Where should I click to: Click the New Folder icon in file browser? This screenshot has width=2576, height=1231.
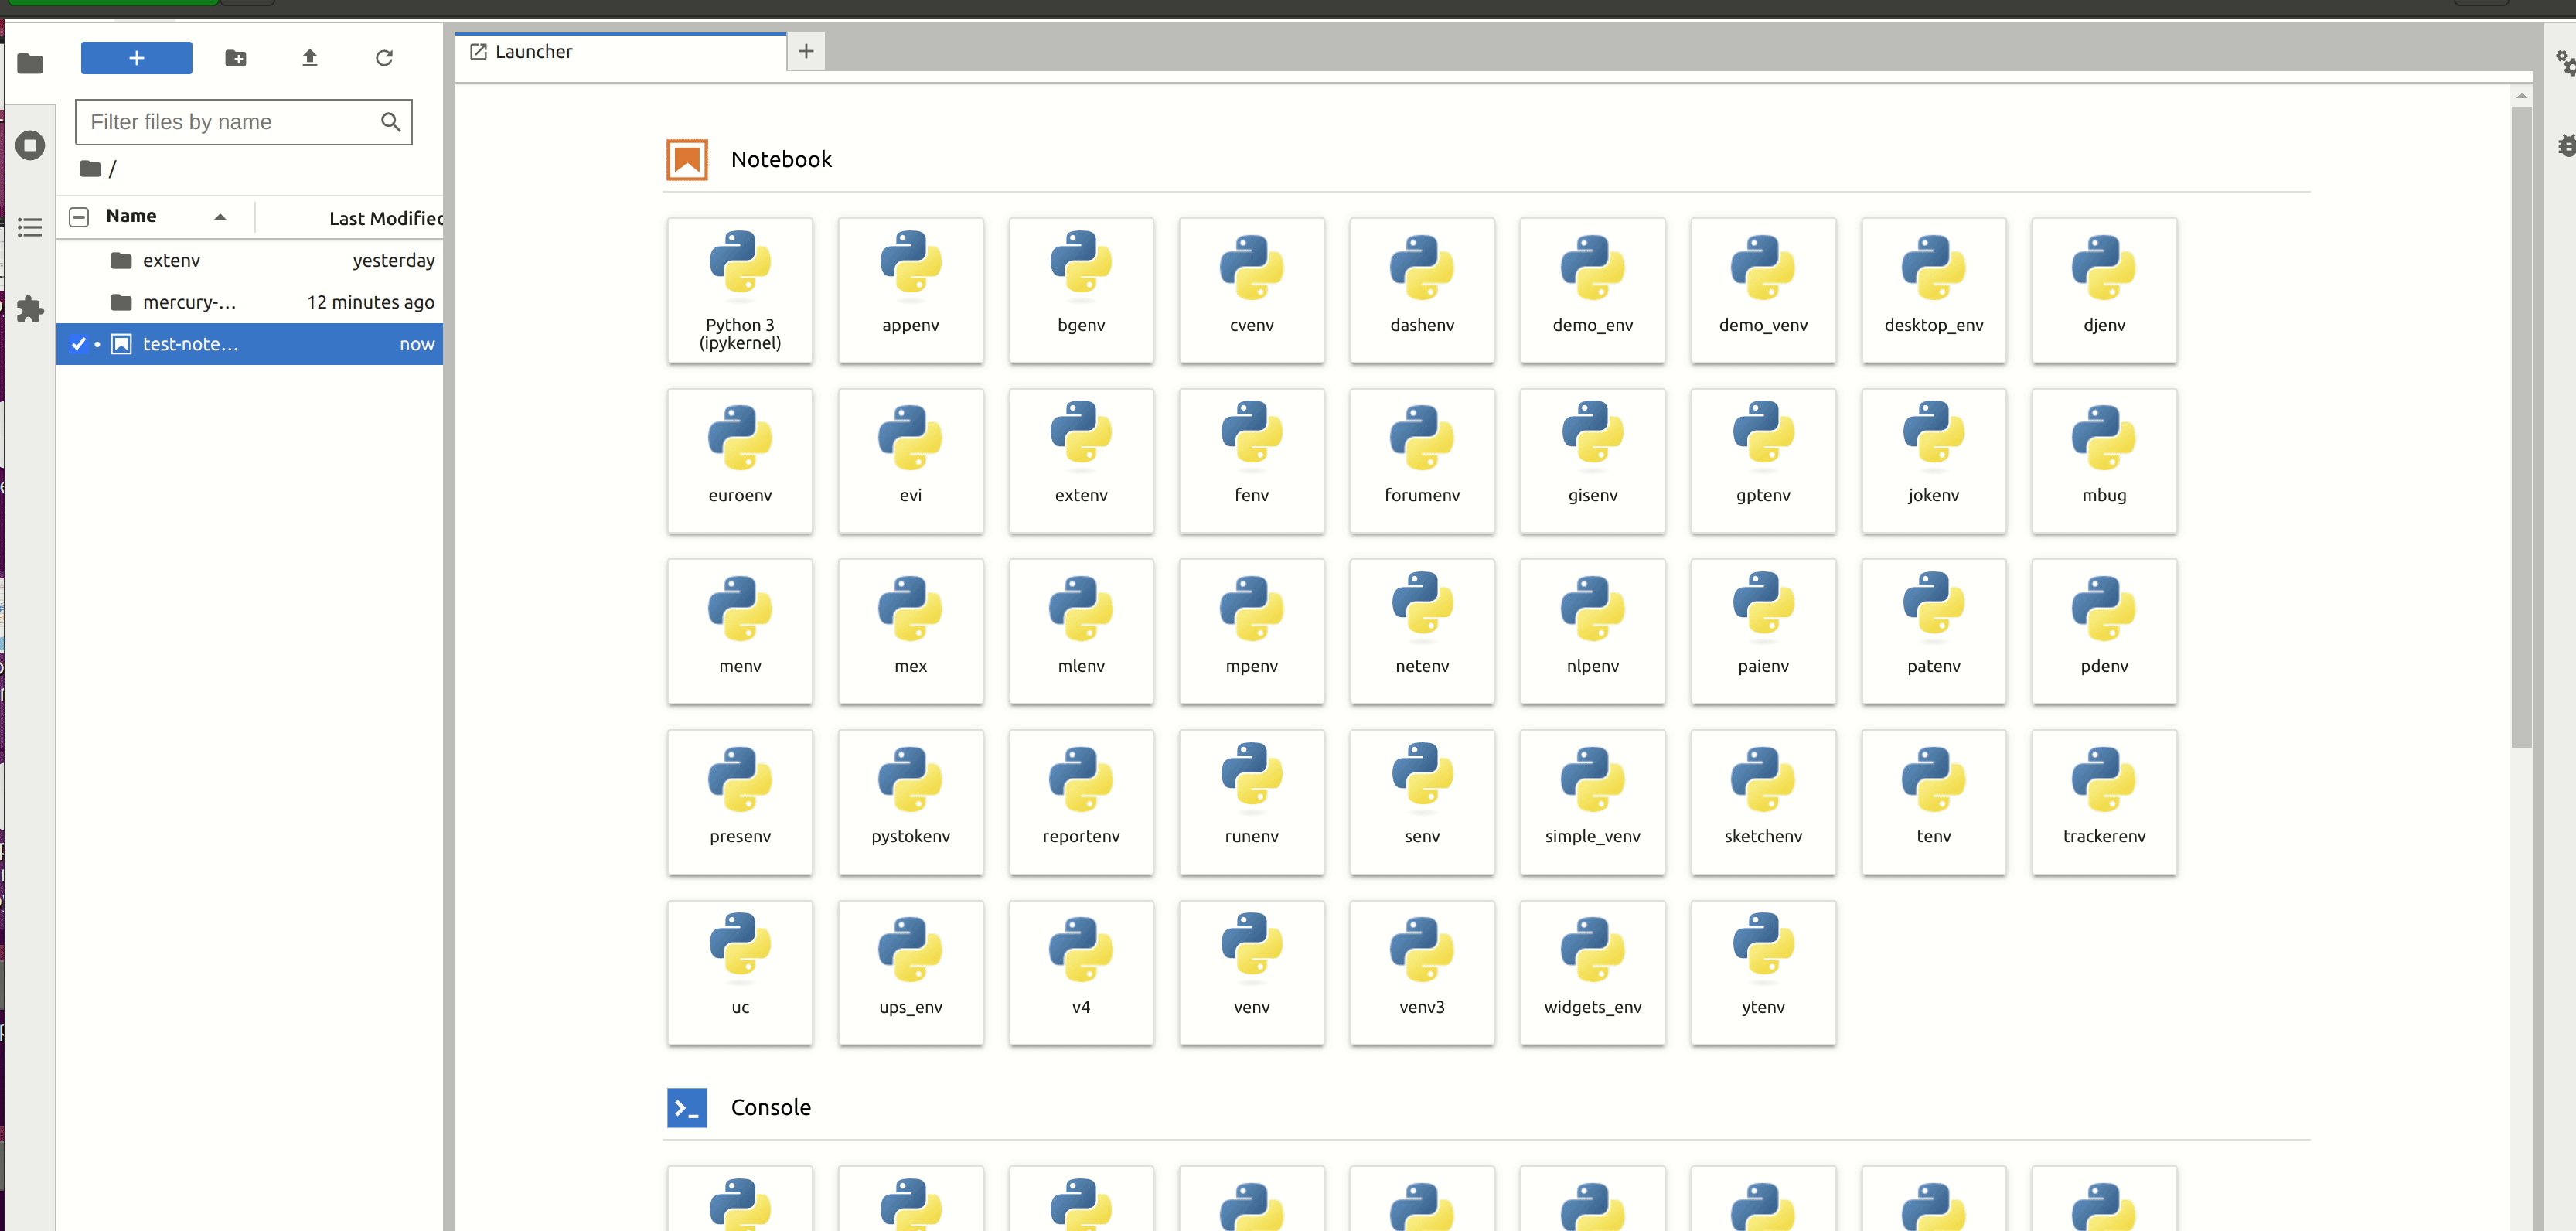tap(236, 58)
